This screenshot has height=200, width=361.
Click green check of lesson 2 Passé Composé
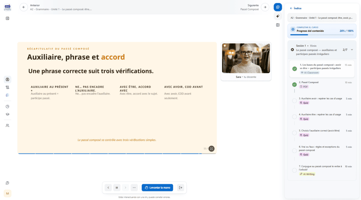coord(294,85)
